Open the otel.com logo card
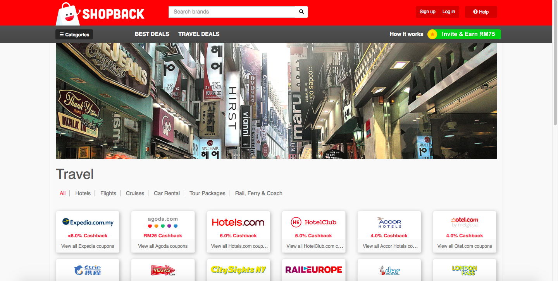 465,222
